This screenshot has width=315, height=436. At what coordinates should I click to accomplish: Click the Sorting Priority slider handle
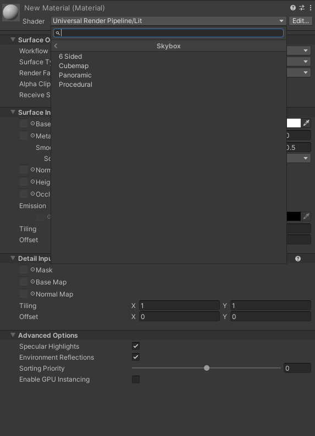(x=207, y=368)
